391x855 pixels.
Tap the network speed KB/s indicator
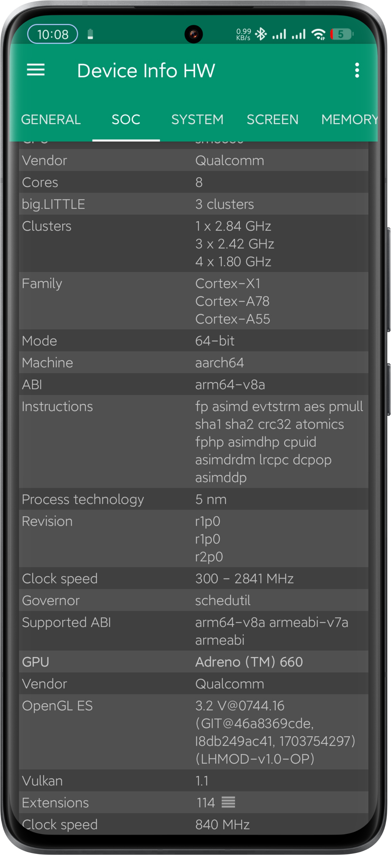click(244, 34)
